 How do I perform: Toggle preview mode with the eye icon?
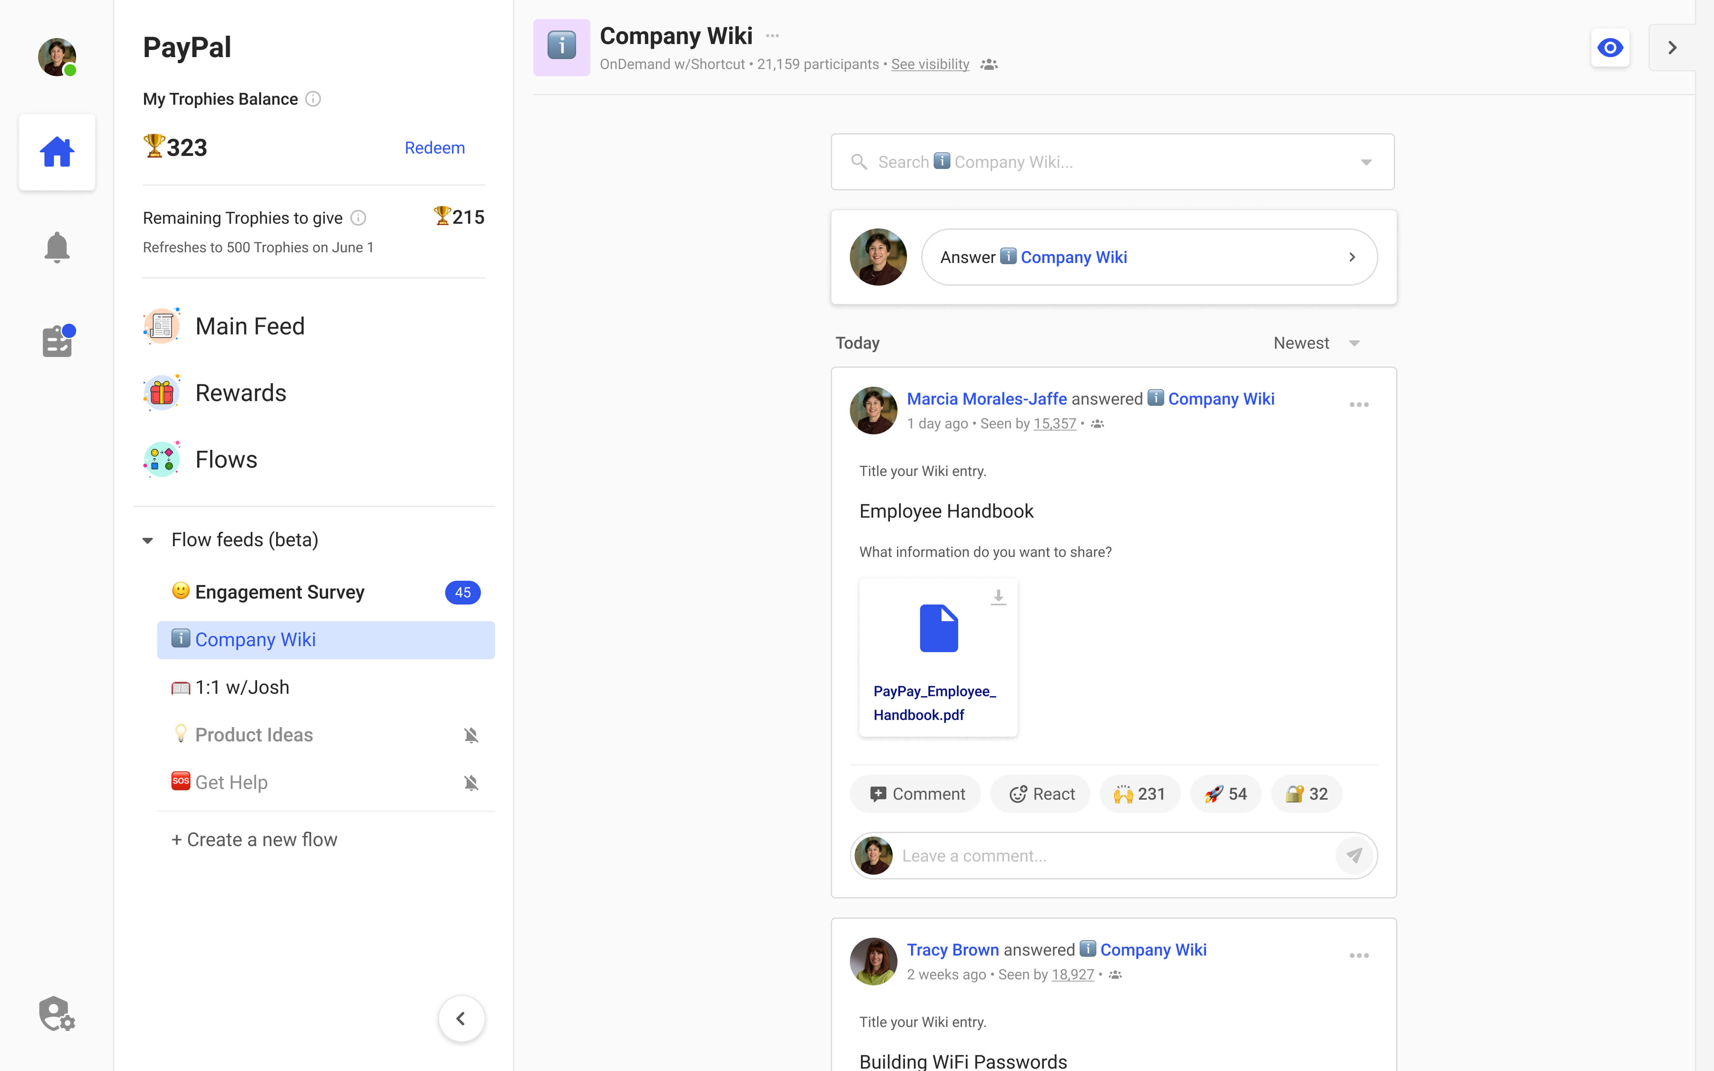[x=1610, y=48]
